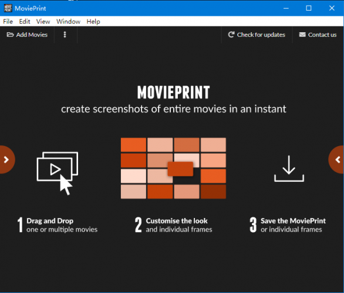Open the Window menu
The width and height of the screenshot is (344, 293).
pos(68,22)
